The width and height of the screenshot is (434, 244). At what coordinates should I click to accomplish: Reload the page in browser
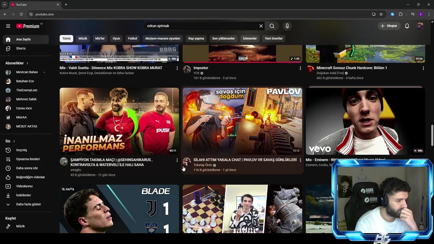point(21,14)
